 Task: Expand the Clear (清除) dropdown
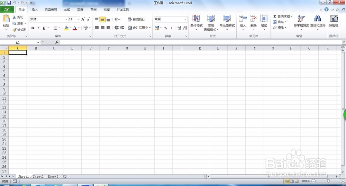tap(285, 28)
